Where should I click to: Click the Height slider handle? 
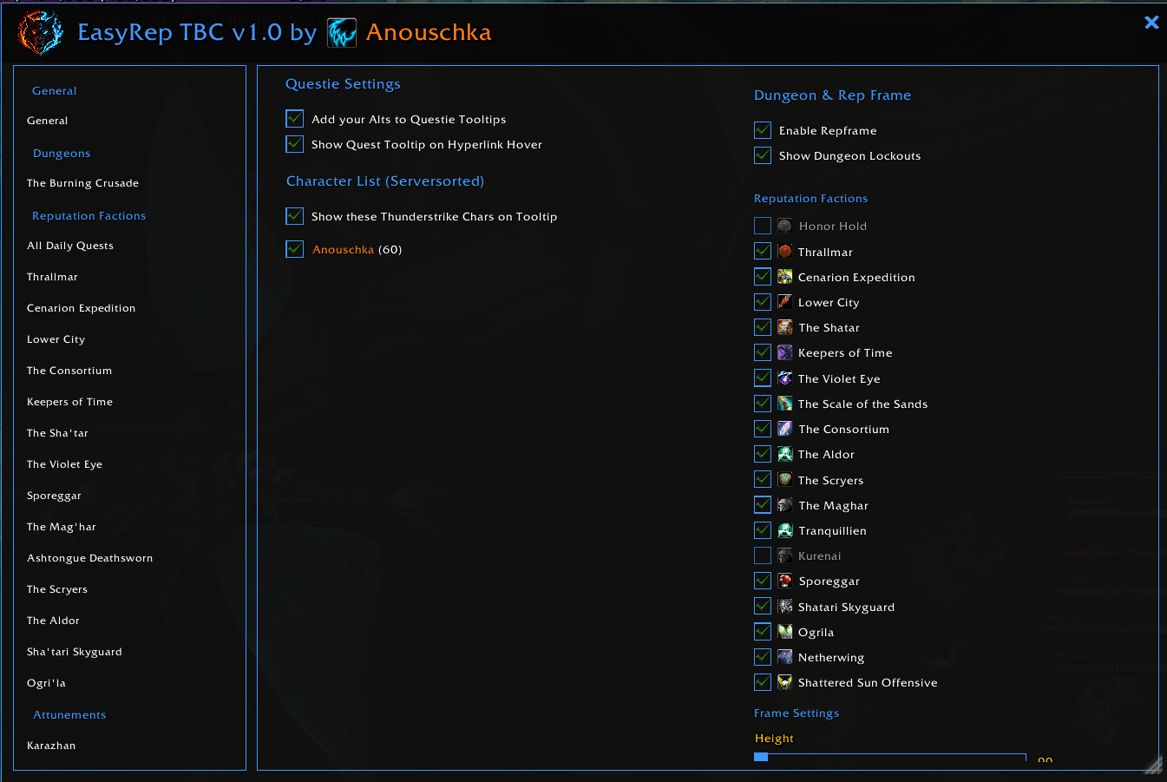pos(761,757)
